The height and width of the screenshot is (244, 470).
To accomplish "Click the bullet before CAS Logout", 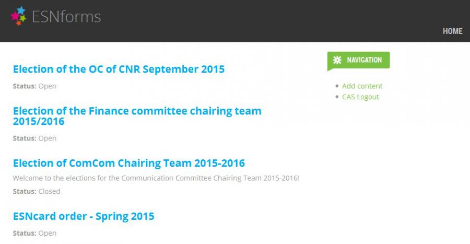I will point(337,97).
